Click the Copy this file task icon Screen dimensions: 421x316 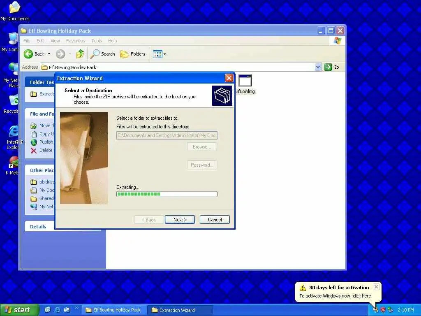click(33, 134)
